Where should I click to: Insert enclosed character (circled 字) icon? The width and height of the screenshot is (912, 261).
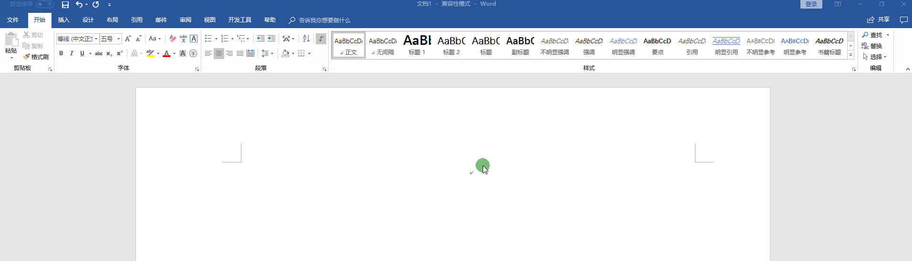tap(193, 53)
